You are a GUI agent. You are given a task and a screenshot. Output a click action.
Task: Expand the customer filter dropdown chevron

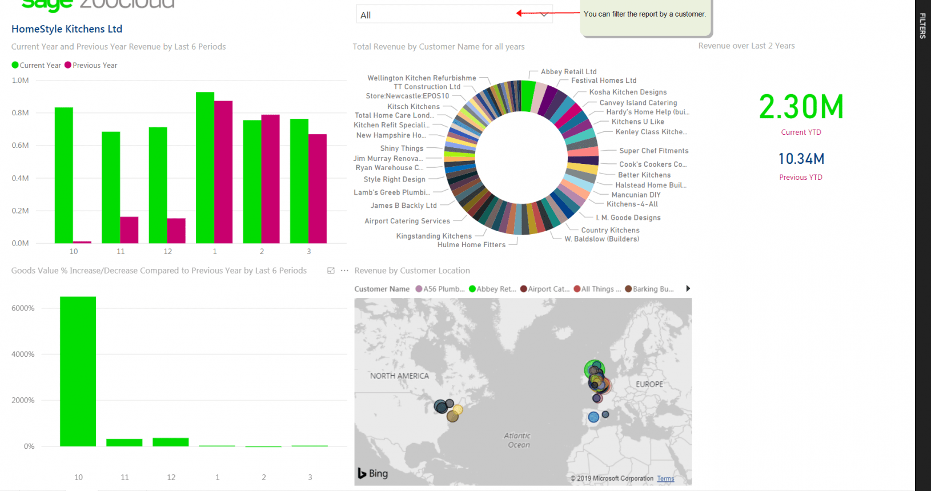click(544, 15)
